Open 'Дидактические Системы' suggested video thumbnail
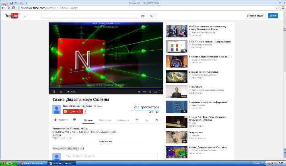The image size is (286, 166). coord(176,76)
